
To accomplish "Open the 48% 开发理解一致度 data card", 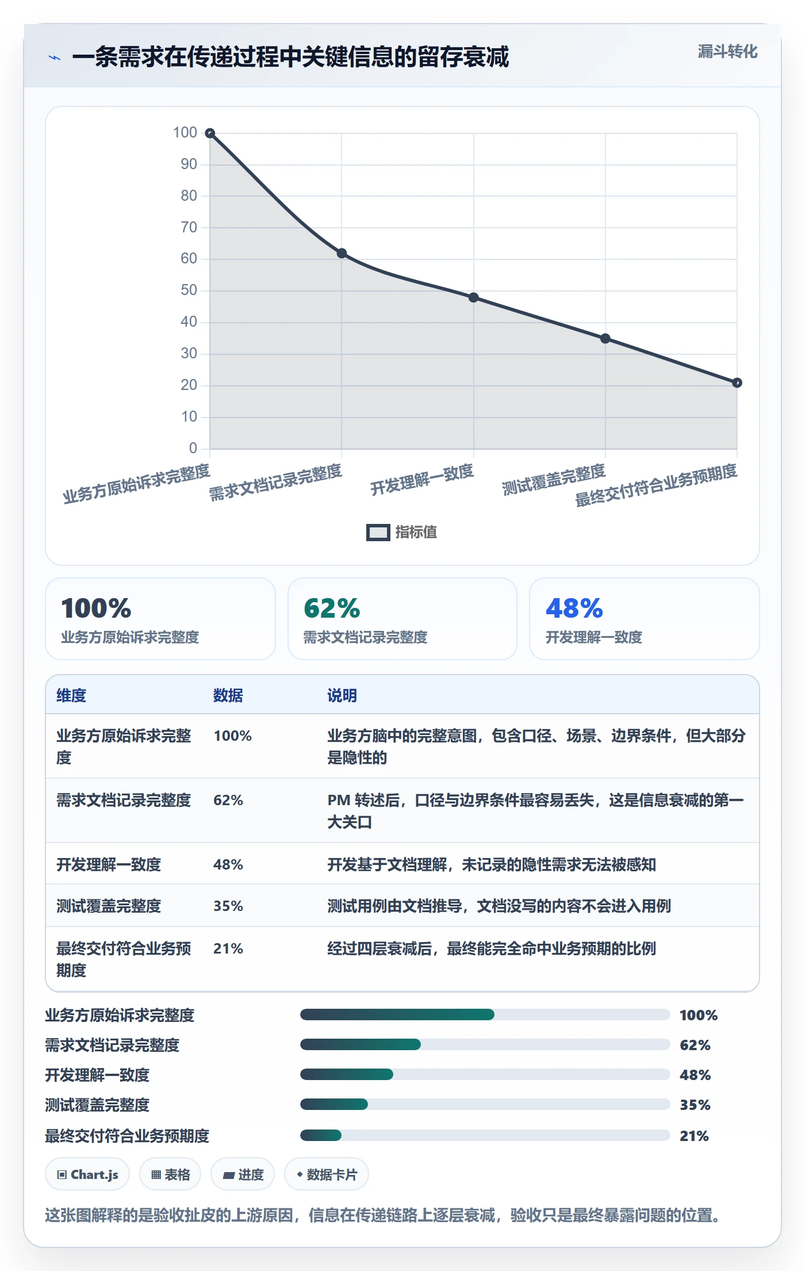I will (x=645, y=619).
